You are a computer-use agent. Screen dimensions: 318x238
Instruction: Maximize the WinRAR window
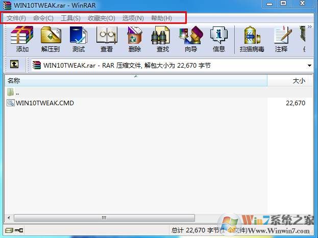click(283, 4)
